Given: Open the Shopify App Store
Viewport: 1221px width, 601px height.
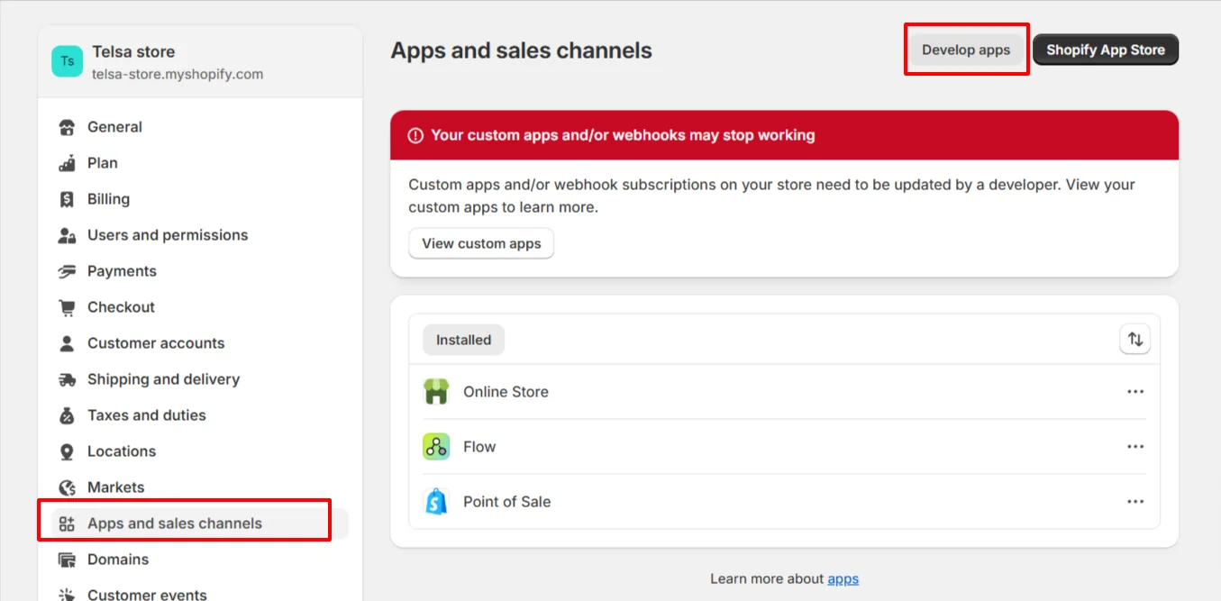Looking at the screenshot, I should click(1106, 50).
